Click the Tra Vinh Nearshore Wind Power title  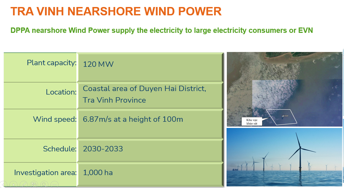[116, 12]
